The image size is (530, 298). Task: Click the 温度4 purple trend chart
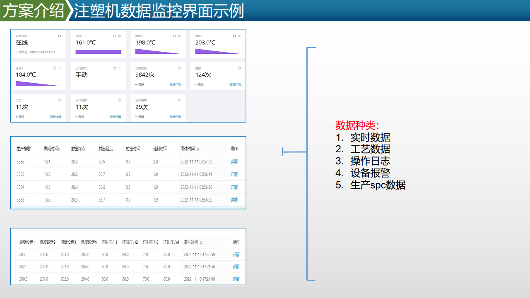pyautogui.click(x=38, y=84)
